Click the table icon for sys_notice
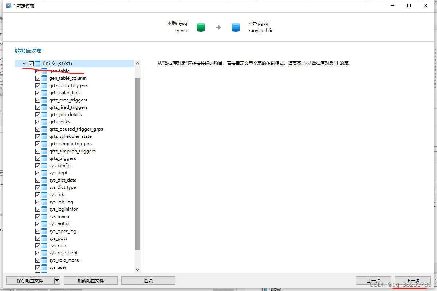This screenshot has height=291, width=437. coord(44,224)
